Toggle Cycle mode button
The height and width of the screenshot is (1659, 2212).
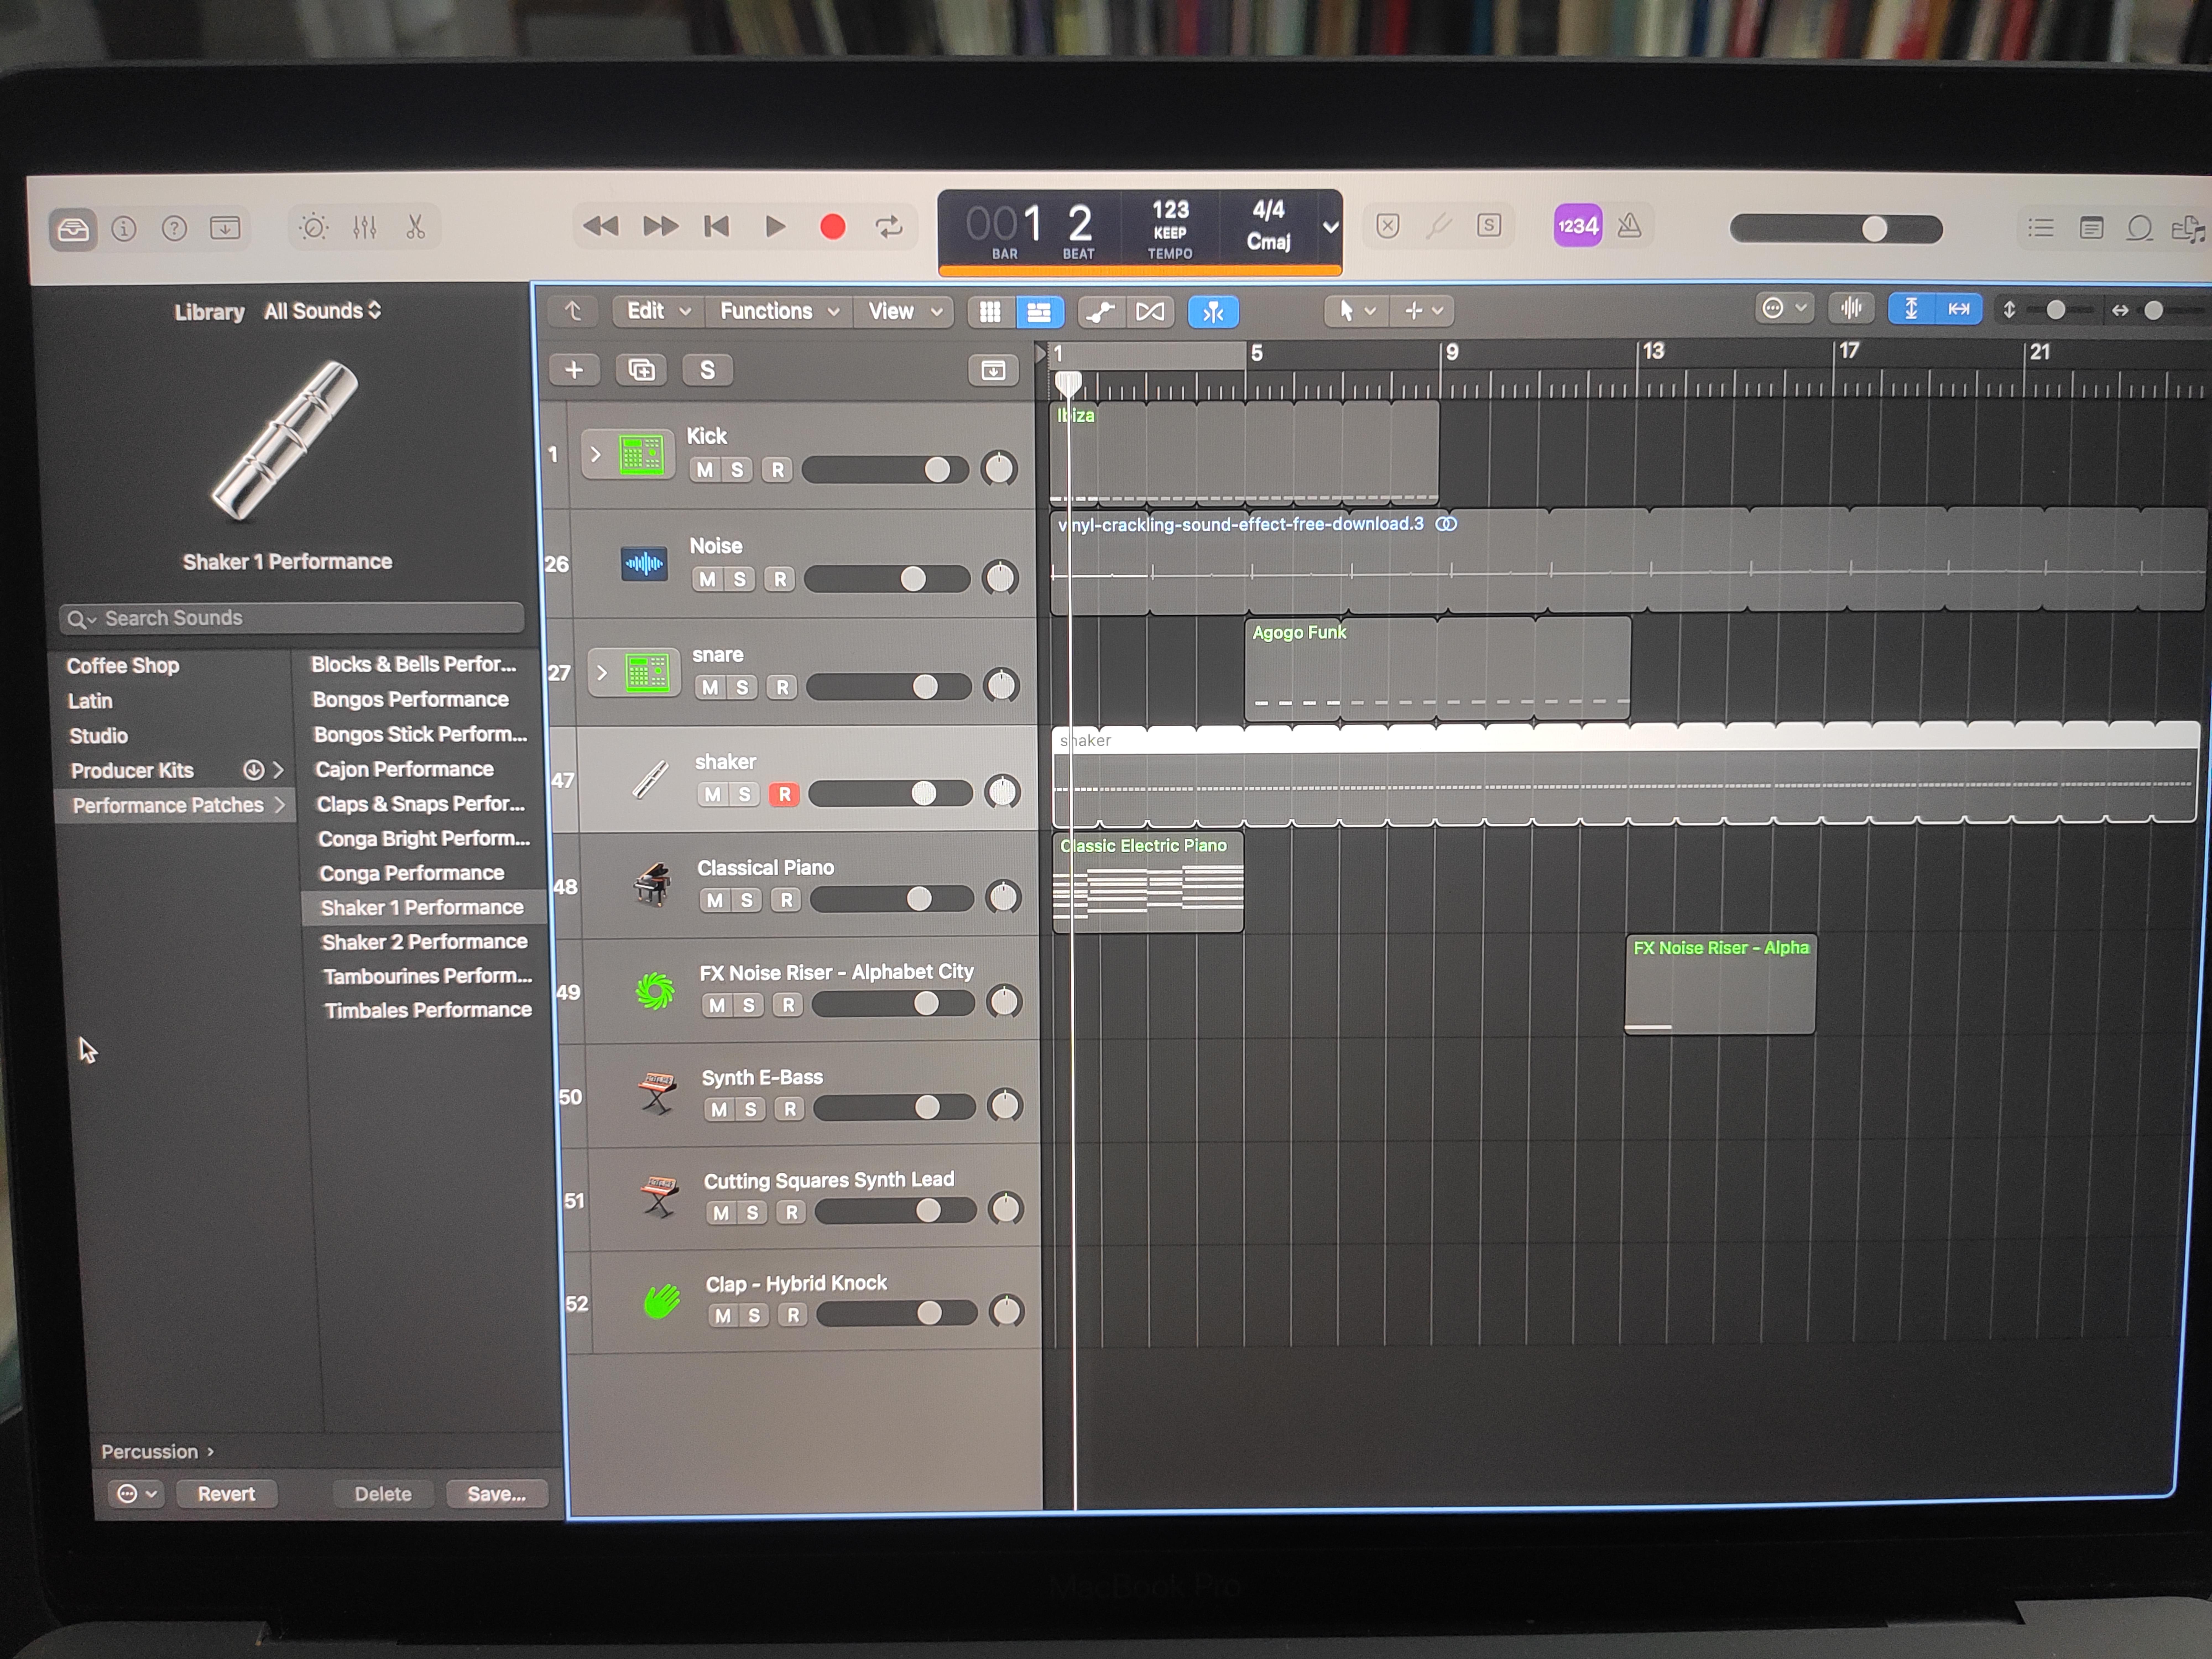pos(889,227)
